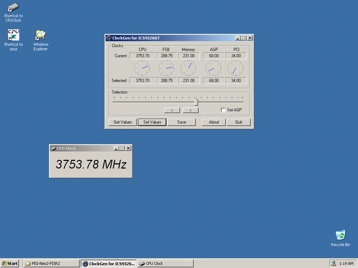Click the Selected FSB value 288.75 field

pyautogui.click(x=167, y=81)
